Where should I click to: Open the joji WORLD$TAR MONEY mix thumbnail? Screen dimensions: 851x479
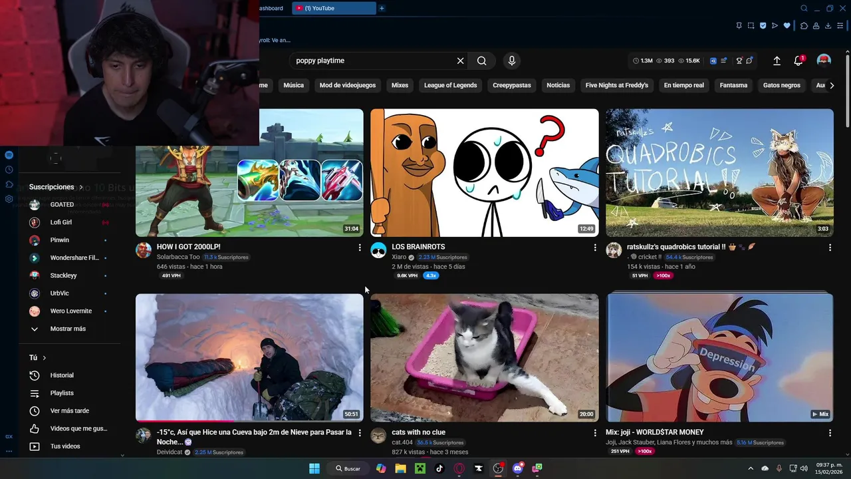[x=719, y=358]
